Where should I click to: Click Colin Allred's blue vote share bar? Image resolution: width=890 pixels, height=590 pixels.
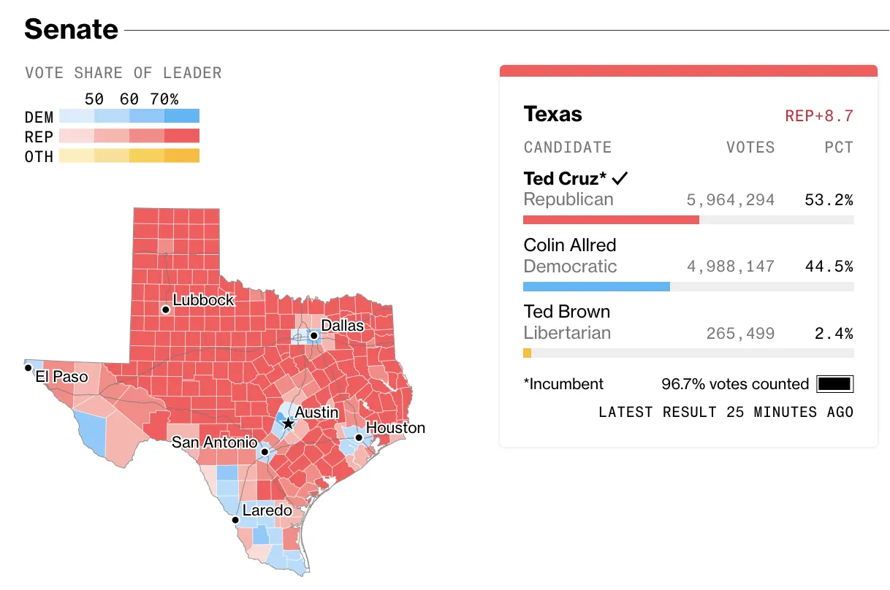pyautogui.click(x=596, y=286)
